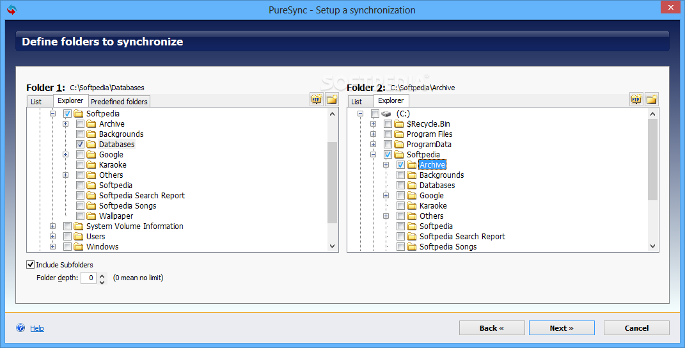Check the Archive checkbox in Folder 1
Viewport: 685px width, 348px height.
[x=81, y=123]
